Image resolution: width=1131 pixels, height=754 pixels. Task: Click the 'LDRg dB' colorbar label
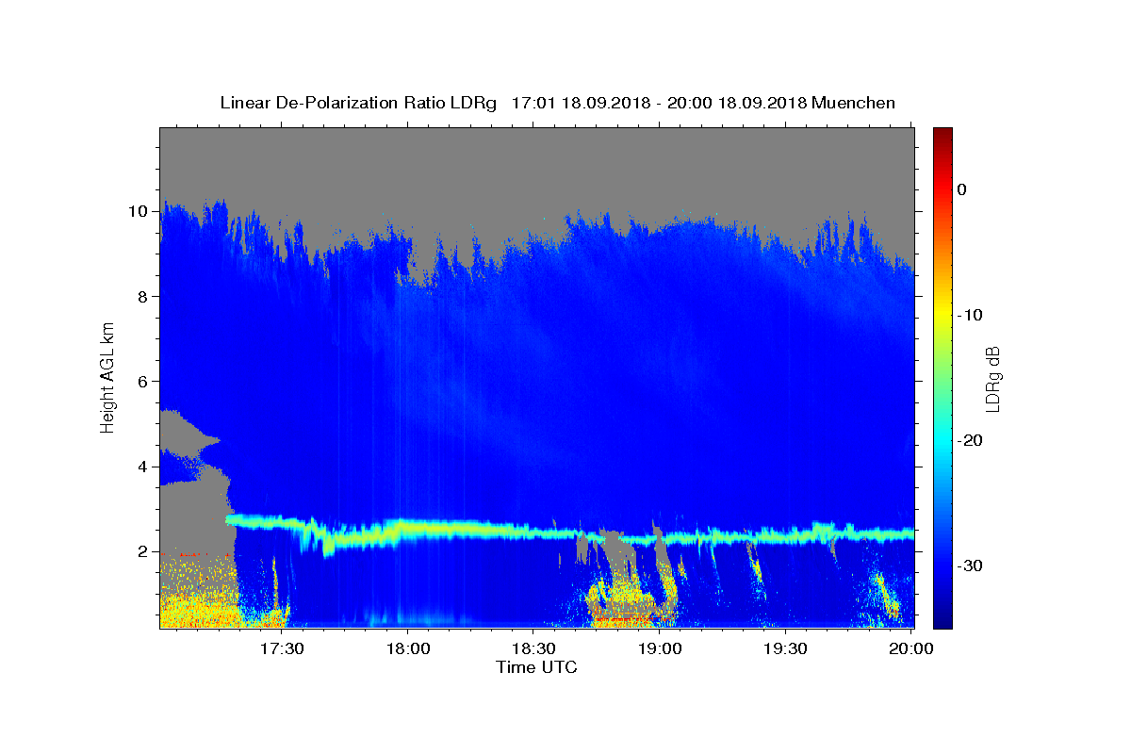coord(992,378)
